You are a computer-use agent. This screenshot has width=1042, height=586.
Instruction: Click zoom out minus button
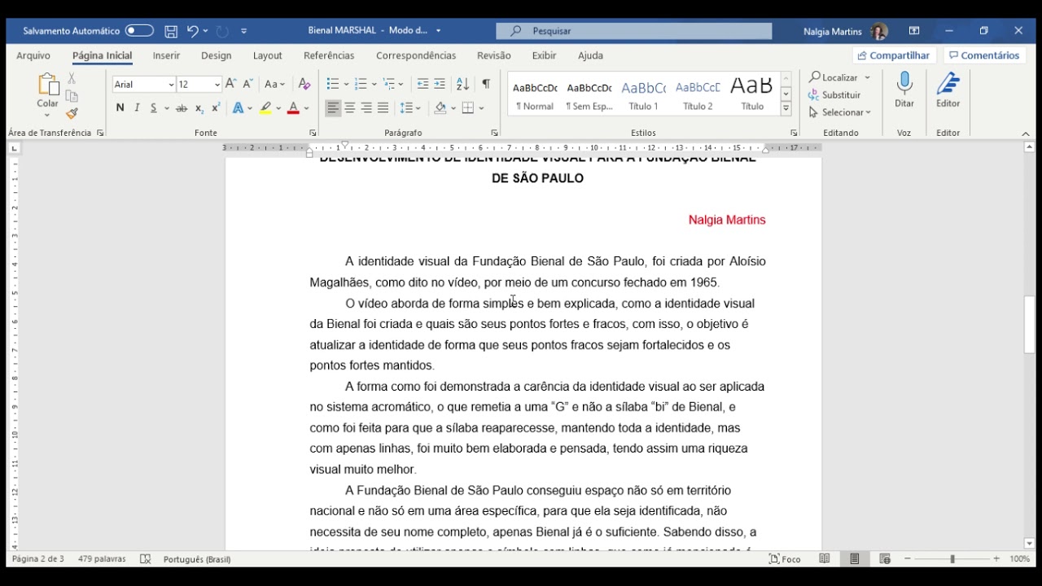(908, 559)
